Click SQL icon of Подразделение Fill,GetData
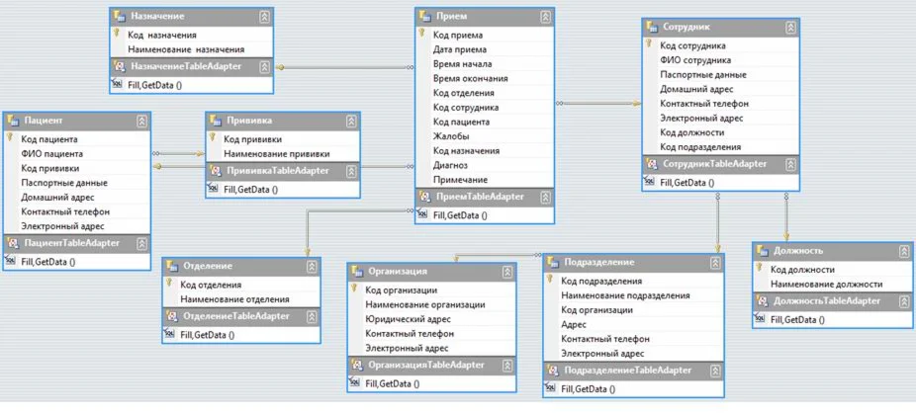This screenshot has width=916, height=415. click(x=551, y=388)
